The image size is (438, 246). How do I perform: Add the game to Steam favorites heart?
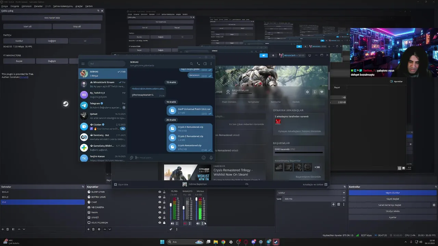click(x=322, y=92)
